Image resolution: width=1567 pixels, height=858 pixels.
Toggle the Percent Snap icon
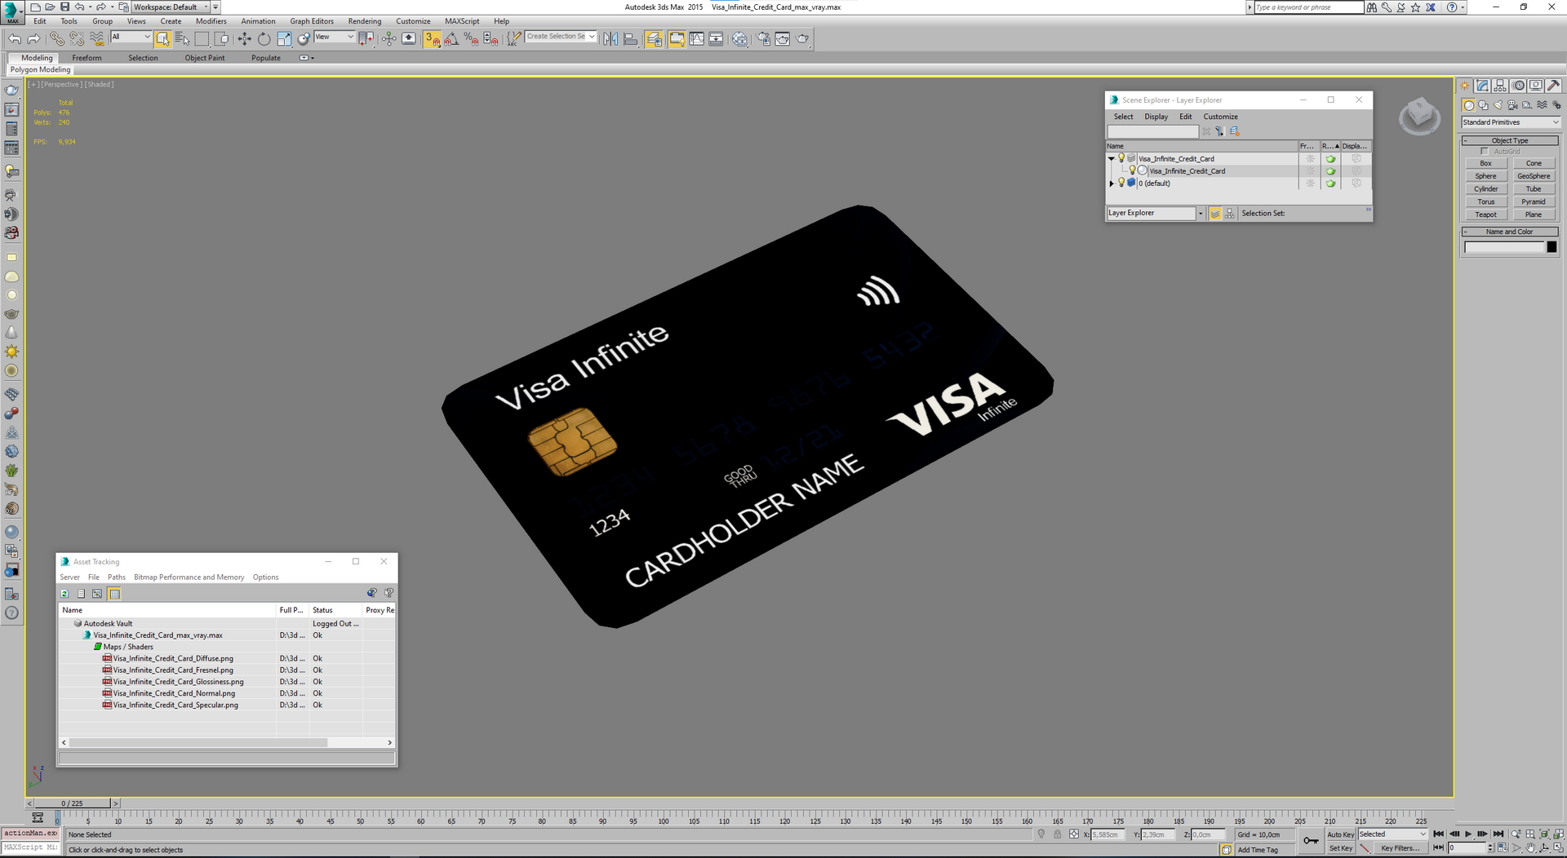coord(471,38)
